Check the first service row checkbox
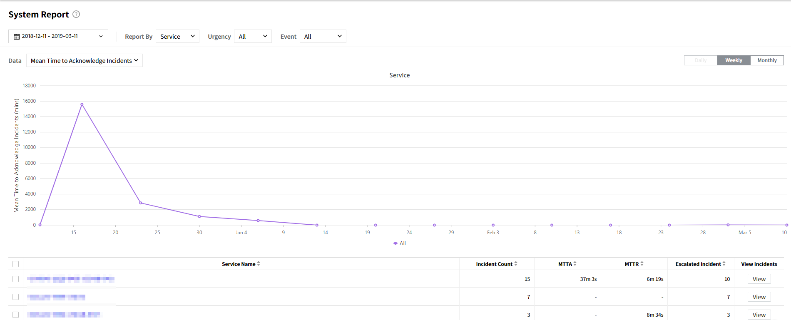The width and height of the screenshot is (791, 320). click(16, 279)
